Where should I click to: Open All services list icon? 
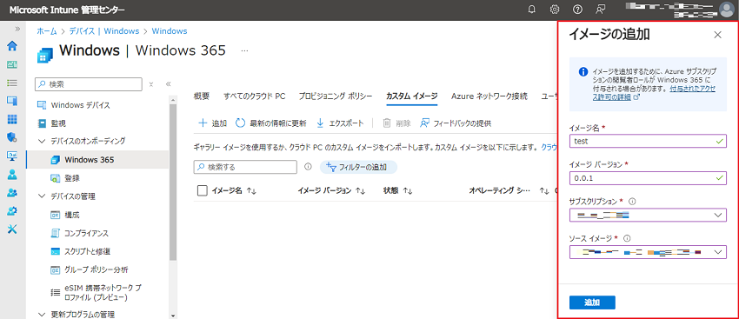point(12,83)
